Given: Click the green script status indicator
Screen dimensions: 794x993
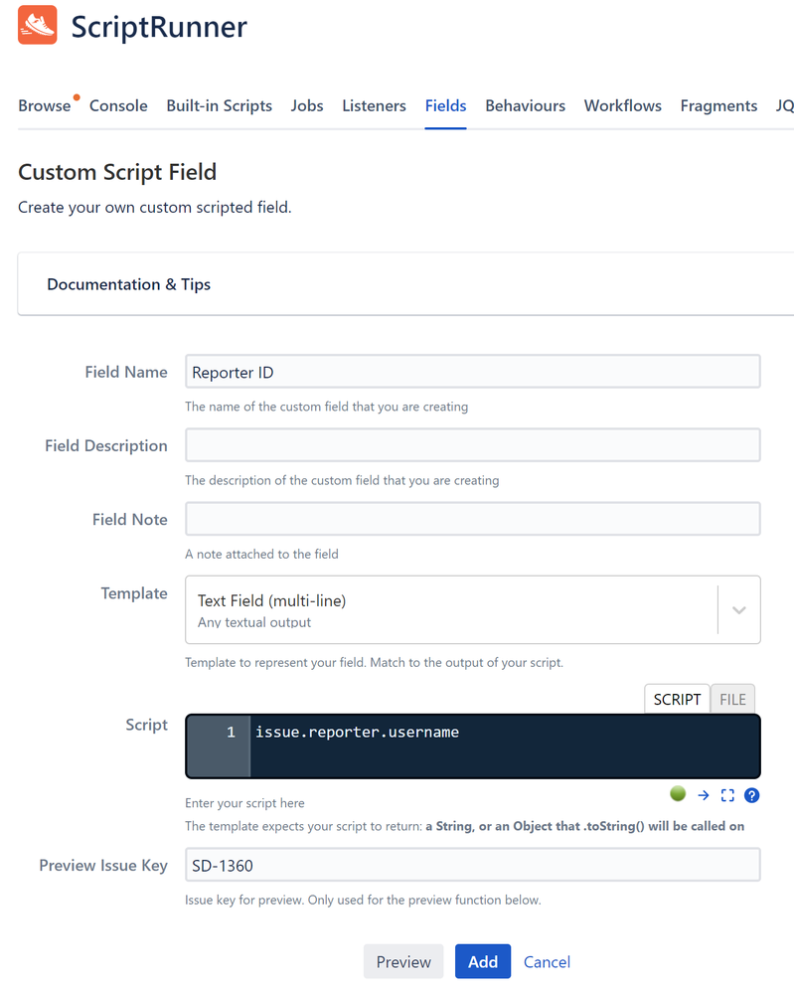Looking at the screenshot, I should pos(678,793).
